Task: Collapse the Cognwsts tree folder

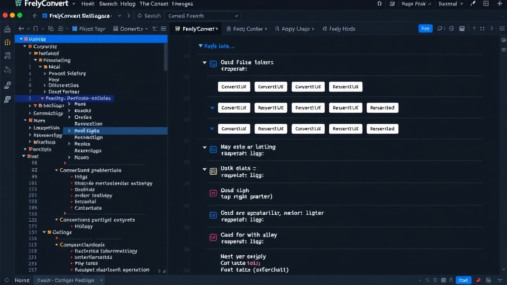Action: coord(25,47)
